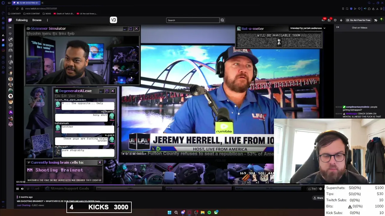Open the CONTENT? bookmarks folder
385x216 pixels.
(15, 13)
